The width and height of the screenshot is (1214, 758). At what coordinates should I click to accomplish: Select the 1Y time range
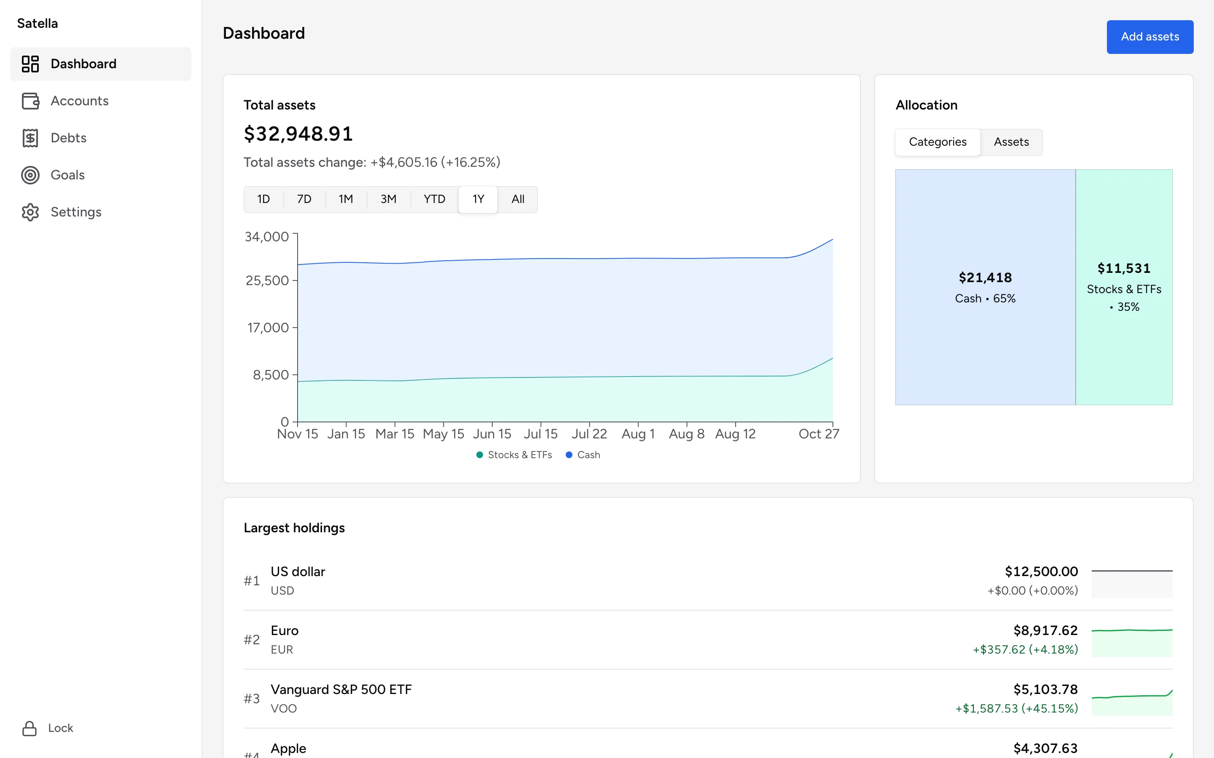coord(478,200)
